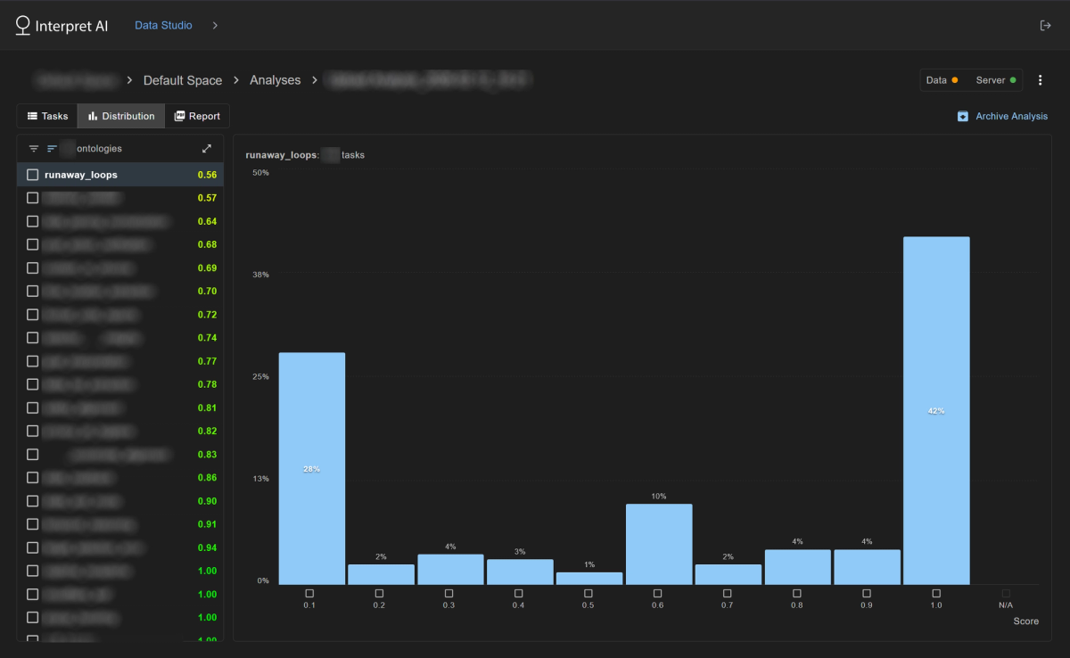Viewport: 1070px width, 658px height.
Task: Click Archive Analysis button
Action: coord(1003,117)
